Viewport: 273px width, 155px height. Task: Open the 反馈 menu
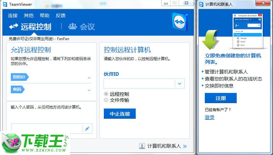tap(61, 16)
